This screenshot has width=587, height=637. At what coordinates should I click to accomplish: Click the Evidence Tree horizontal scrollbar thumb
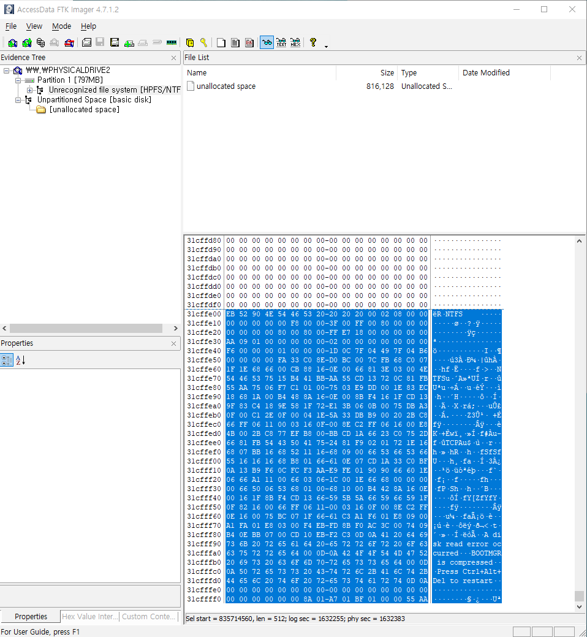86,328
